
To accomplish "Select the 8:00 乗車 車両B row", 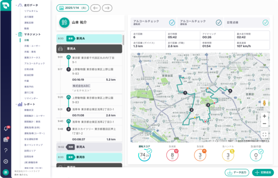I will tap(89, 157).
